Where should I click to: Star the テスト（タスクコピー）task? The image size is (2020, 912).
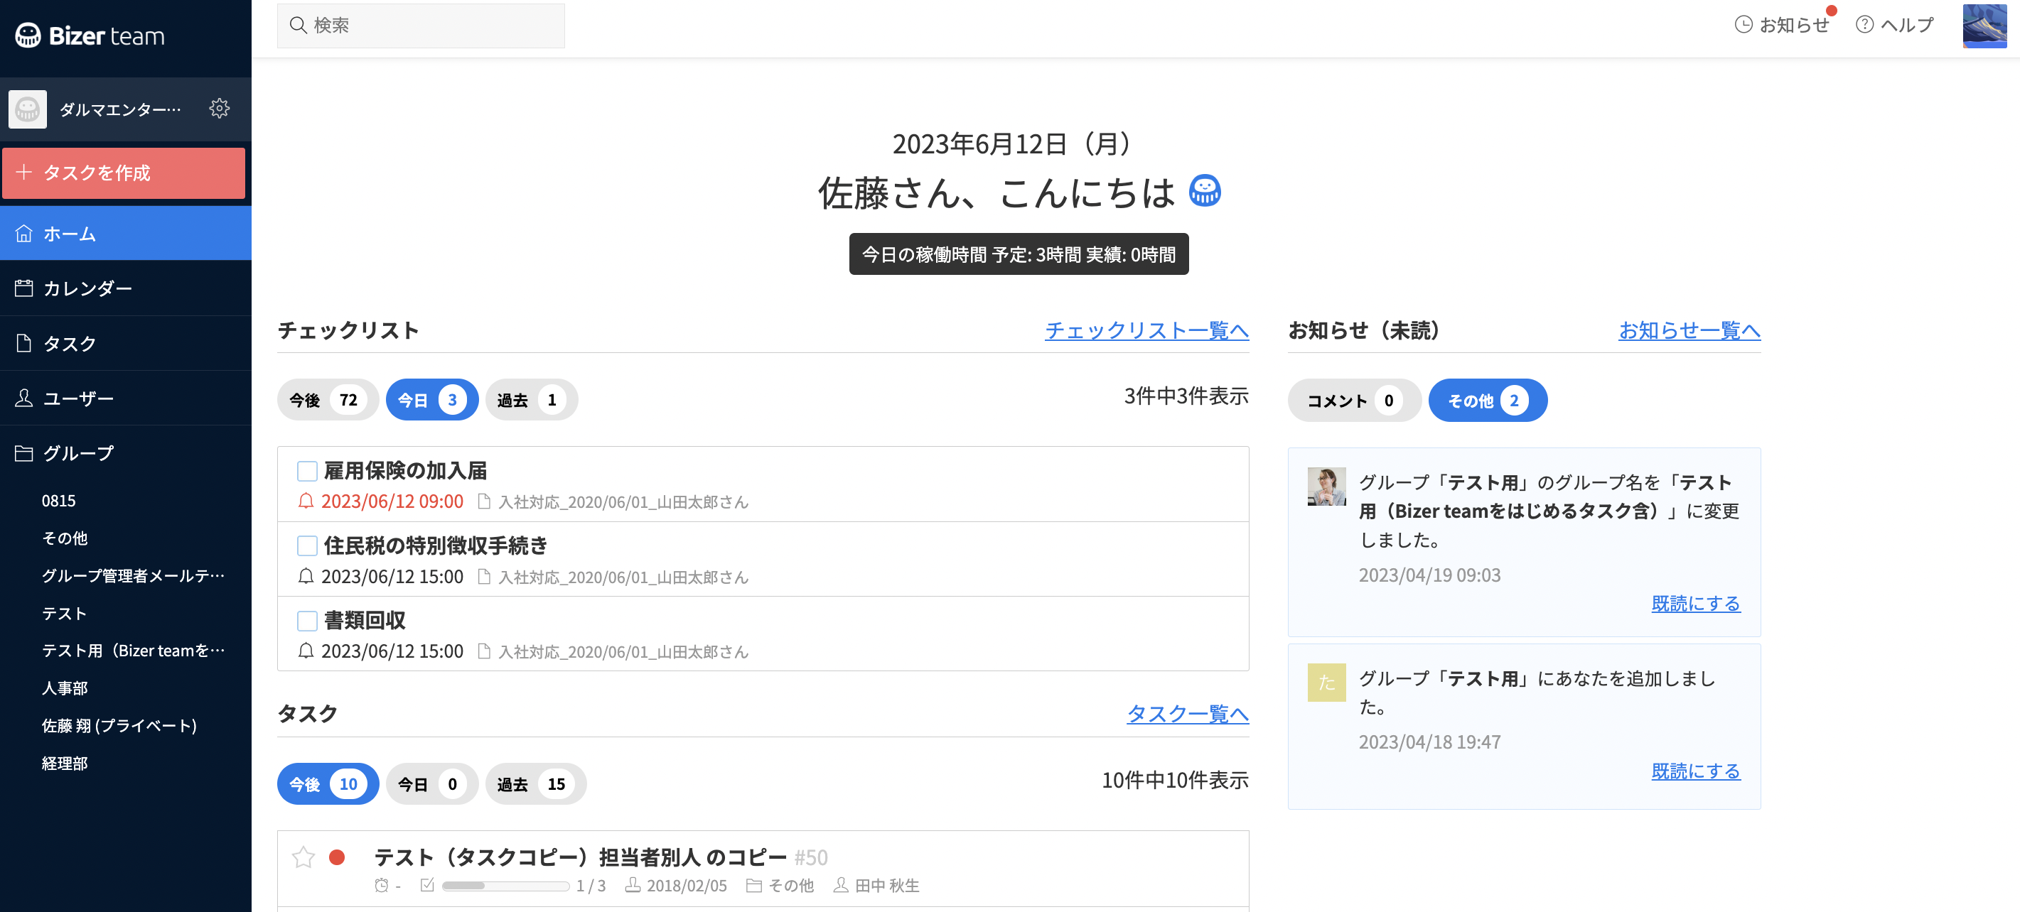(303, 857)
